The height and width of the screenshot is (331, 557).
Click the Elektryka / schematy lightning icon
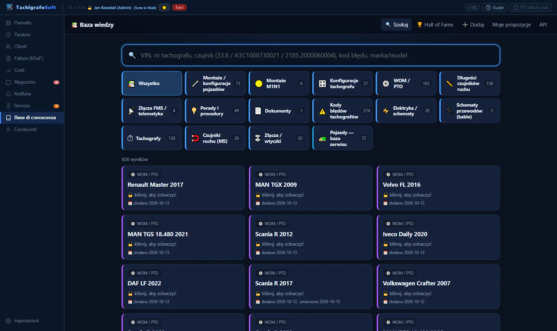(386, 111)
